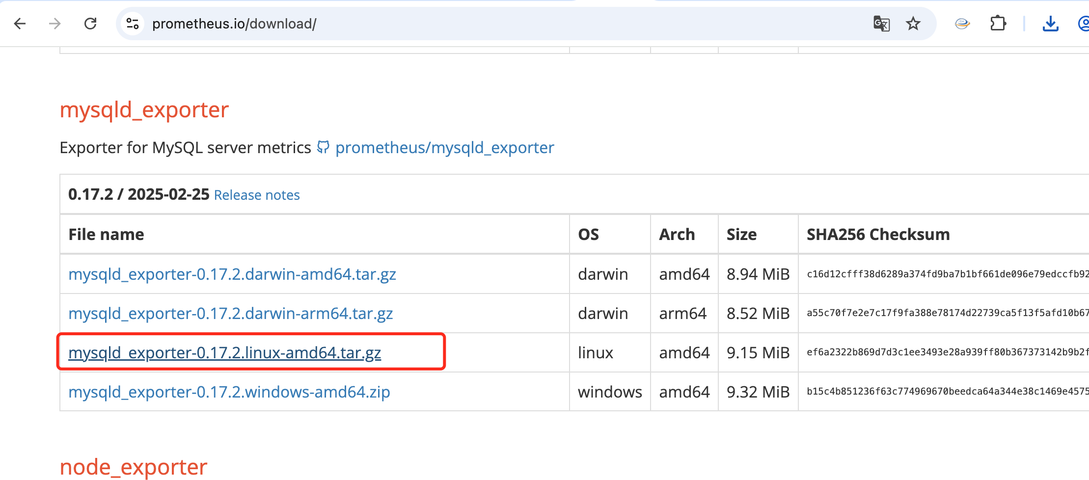Select checksum starting with b15c4b851236
This screenshot has height=480, width=1089.
click(948, 392)
